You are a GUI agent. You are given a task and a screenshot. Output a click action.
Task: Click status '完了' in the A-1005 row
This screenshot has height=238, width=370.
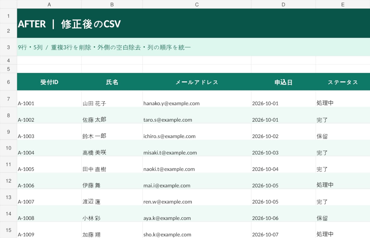coord(343,164)
